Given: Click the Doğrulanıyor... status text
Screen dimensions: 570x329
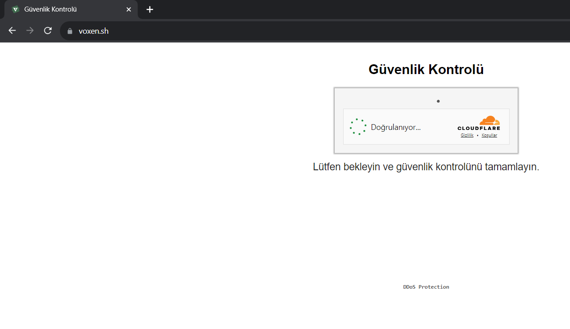Looking at the screenshot, I should tap(396, 127).
